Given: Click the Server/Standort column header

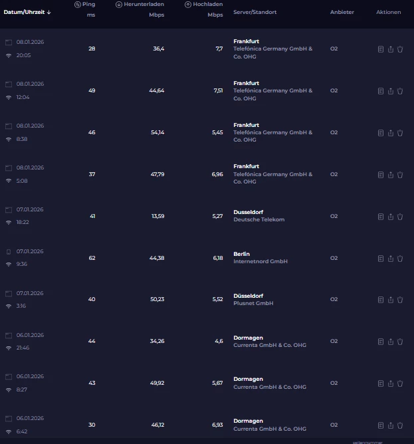Looking at the screenshot, I should click(x=255, y=13).
